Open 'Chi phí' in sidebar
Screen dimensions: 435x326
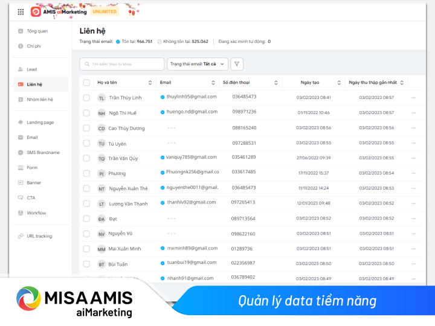(40, 46)
